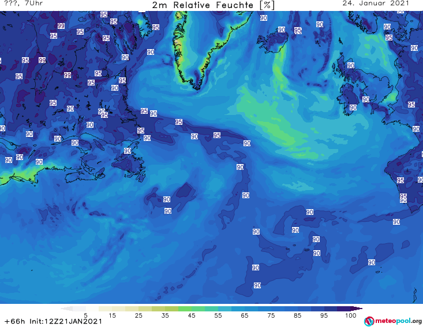Click the date '24. Januar 2021'
The width and height of the screenshot is (423, 327).
pos(376,3)
